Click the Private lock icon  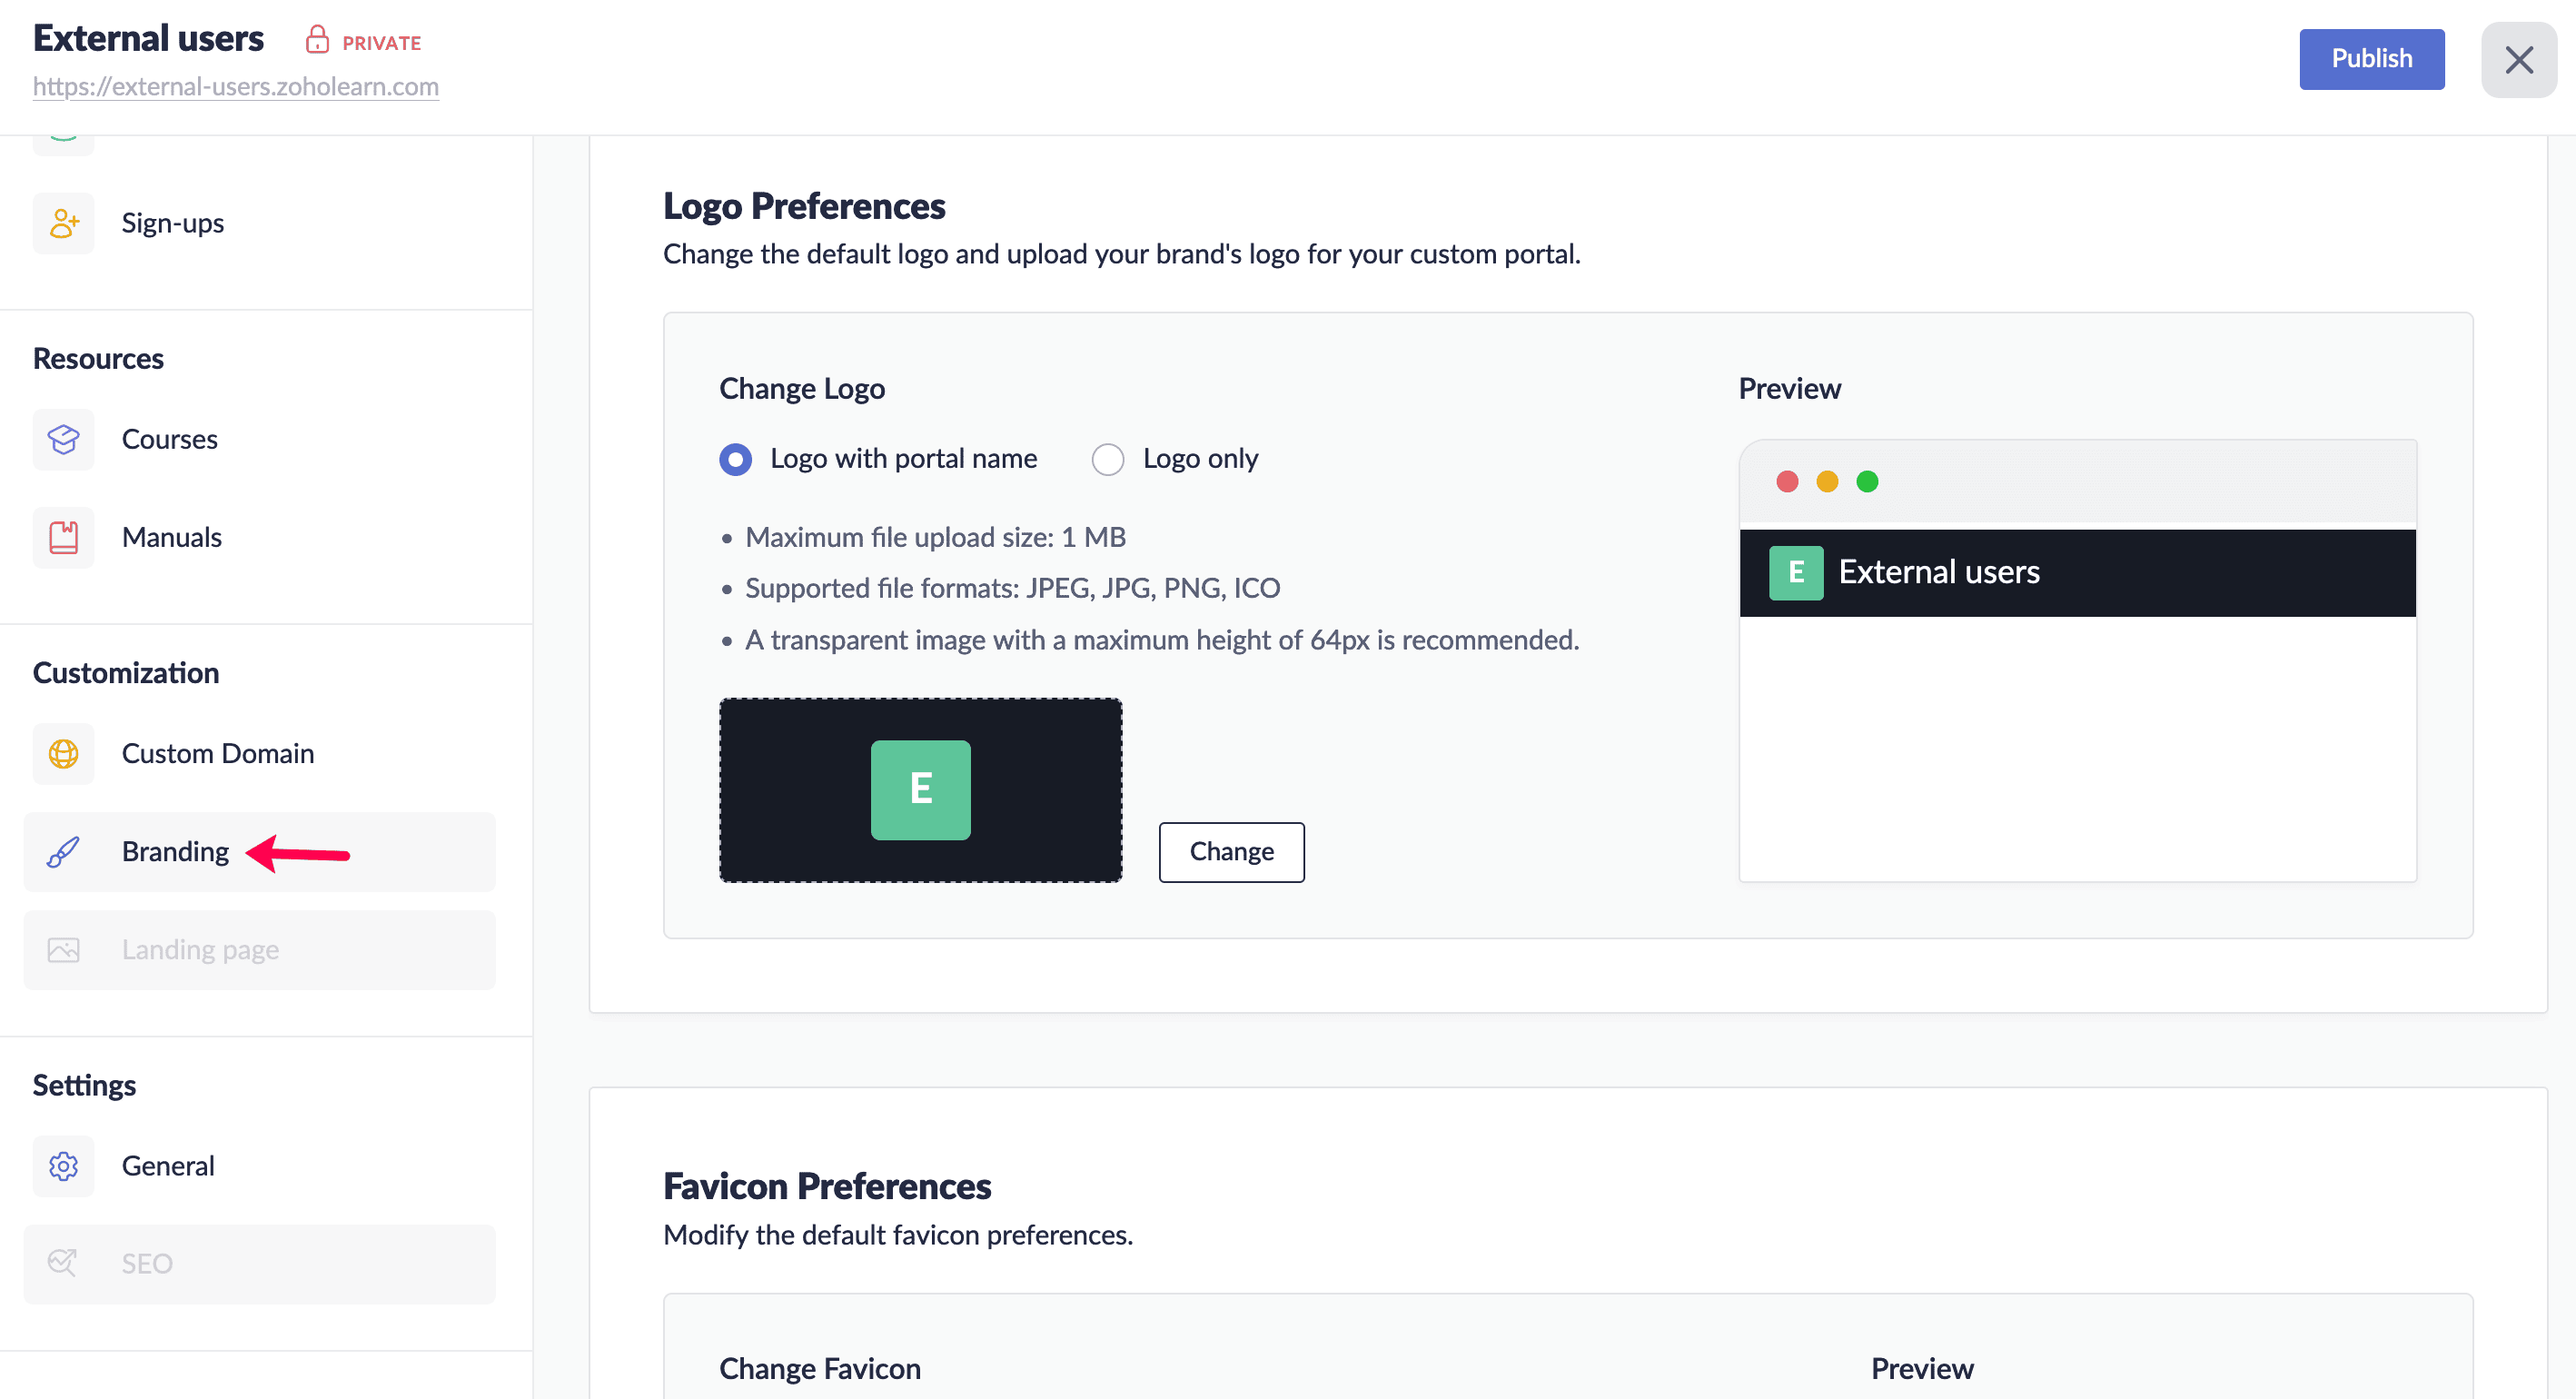point(317,40)
